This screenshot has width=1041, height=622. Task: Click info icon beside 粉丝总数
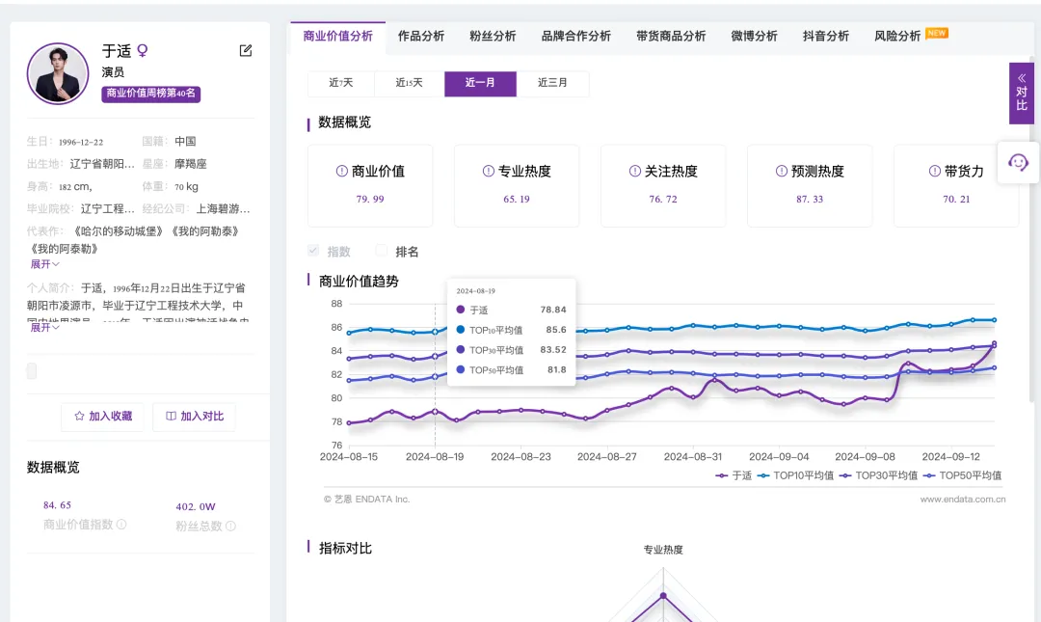(230, 526)
